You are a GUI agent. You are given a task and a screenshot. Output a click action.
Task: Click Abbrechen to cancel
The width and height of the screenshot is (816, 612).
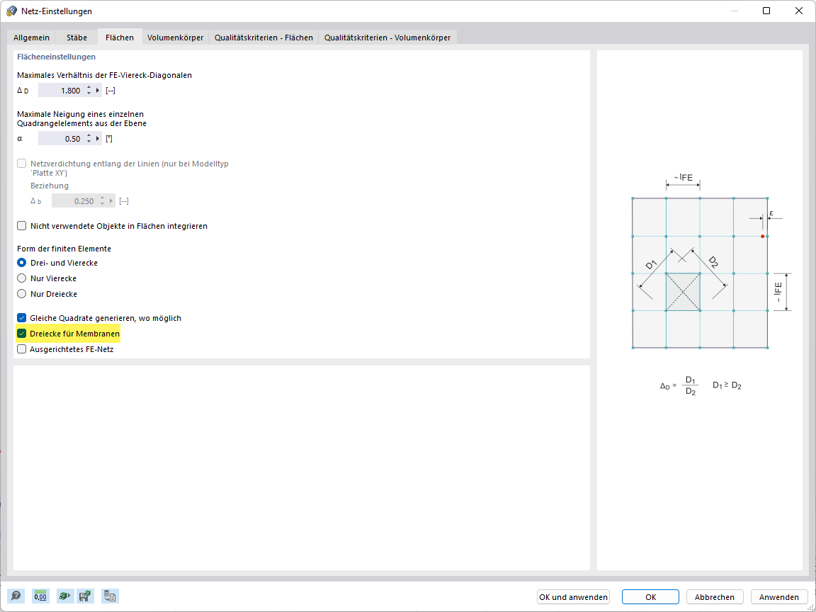pos(715,597)
